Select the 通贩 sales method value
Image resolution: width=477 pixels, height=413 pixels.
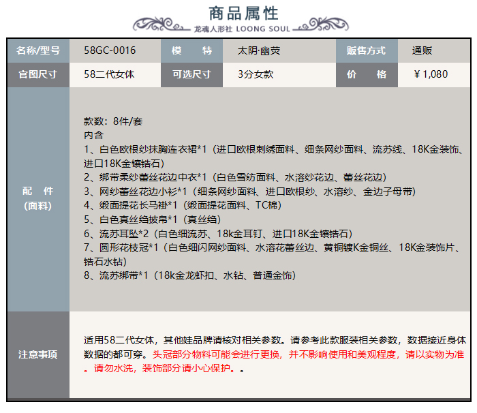point(422,50)
